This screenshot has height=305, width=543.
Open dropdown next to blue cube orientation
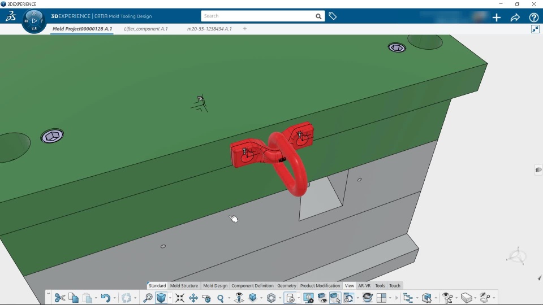[x=261, y=298]
